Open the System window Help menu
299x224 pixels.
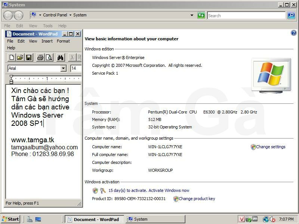tap(62, 26)
